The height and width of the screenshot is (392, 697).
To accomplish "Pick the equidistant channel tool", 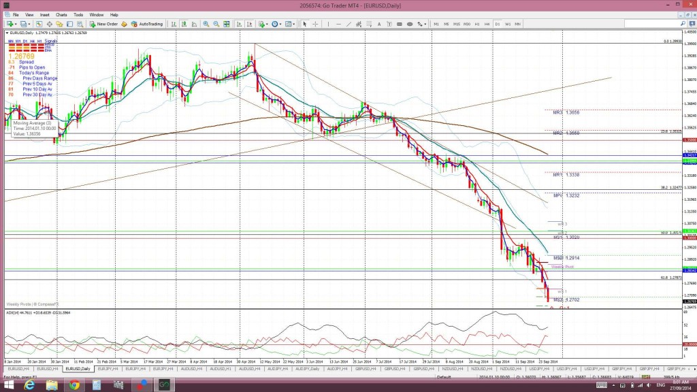I will [x=359, y=24].
